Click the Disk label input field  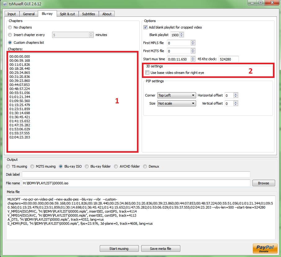pos(136,174)
